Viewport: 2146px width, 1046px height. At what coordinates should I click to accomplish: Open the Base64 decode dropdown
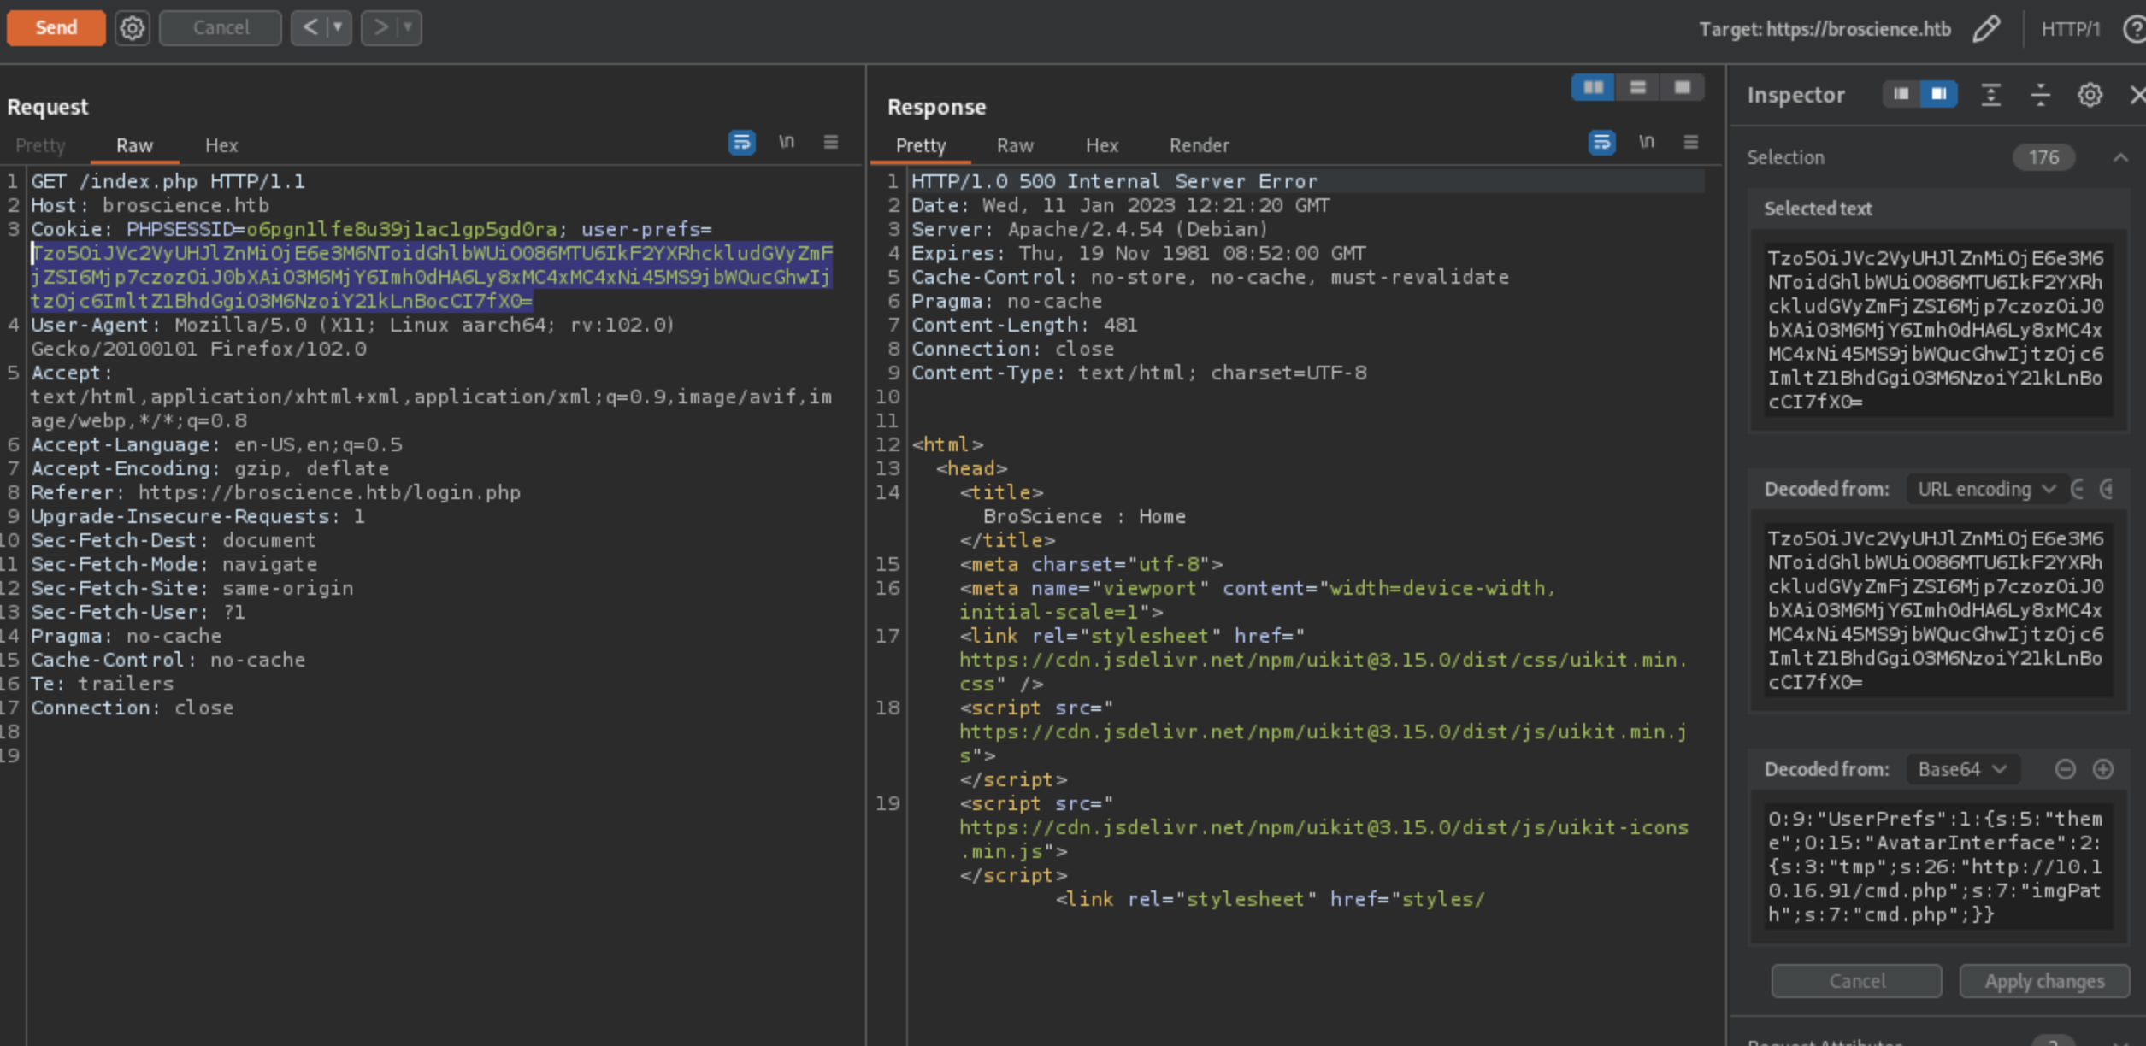pos(1961,770)
